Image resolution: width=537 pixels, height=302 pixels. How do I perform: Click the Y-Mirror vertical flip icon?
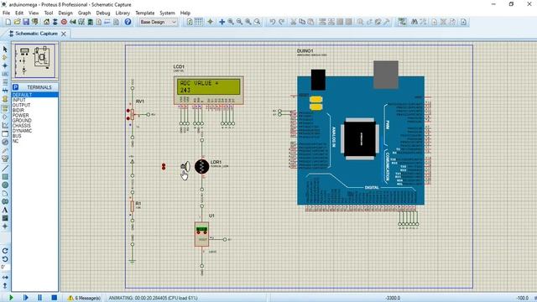coord(5,285)
